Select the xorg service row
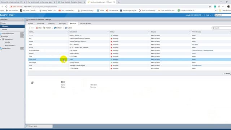The image size is (231, 130). (x=129, y=69)
